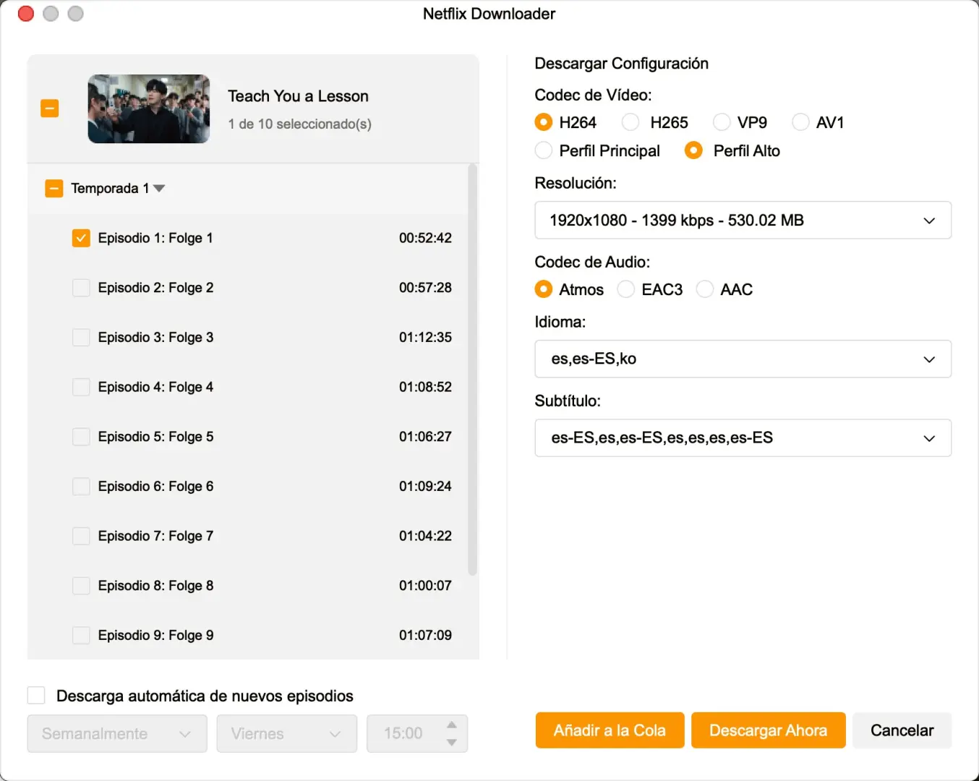Check Episodio 2: Folge 2

(x=81, y=288)
